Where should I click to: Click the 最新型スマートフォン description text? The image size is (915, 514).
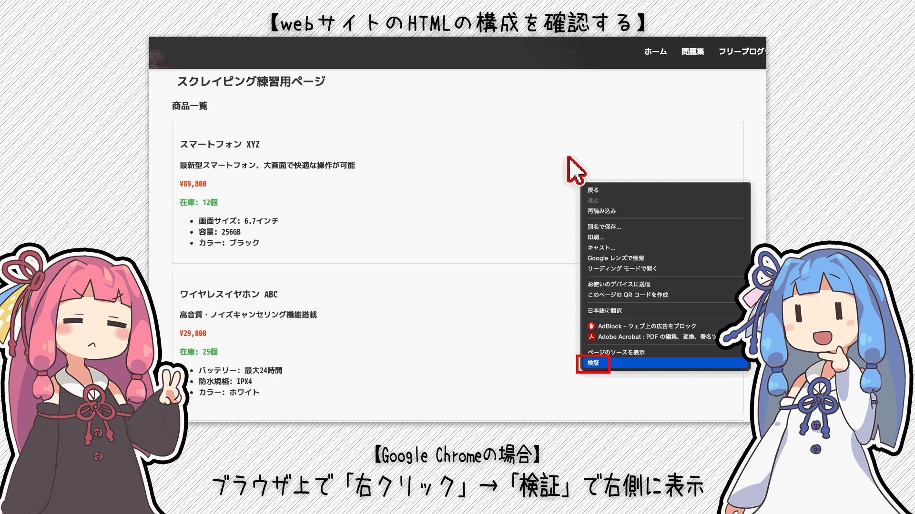pyautogui.click(x=267, y=165)
